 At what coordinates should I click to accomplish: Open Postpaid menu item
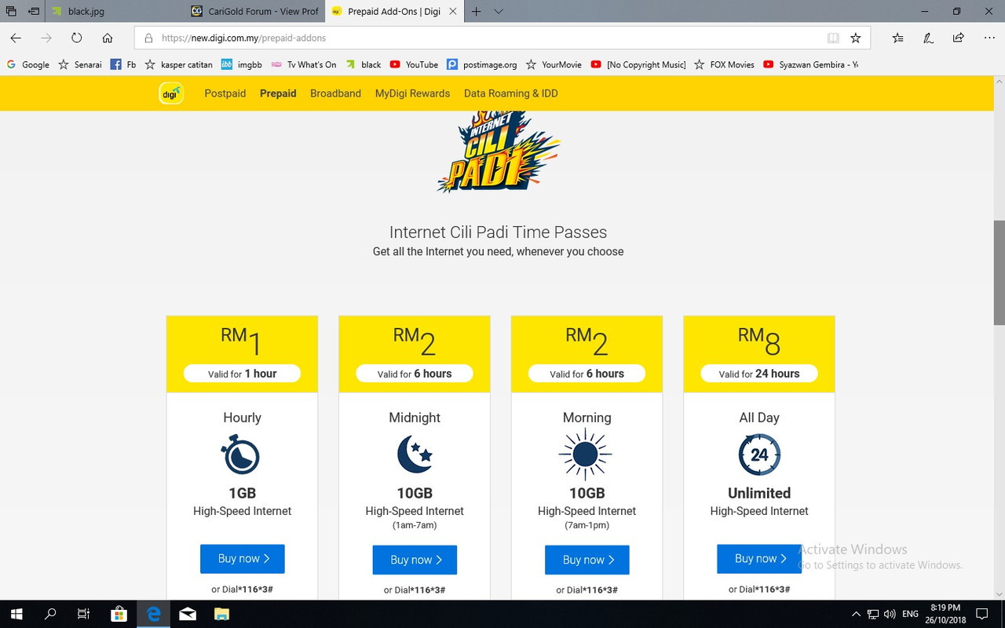point(225,93)
